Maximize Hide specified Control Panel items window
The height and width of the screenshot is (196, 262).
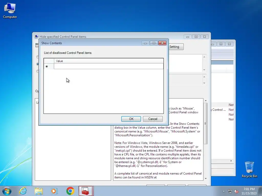pyautogui.click(x=196, y=37)
